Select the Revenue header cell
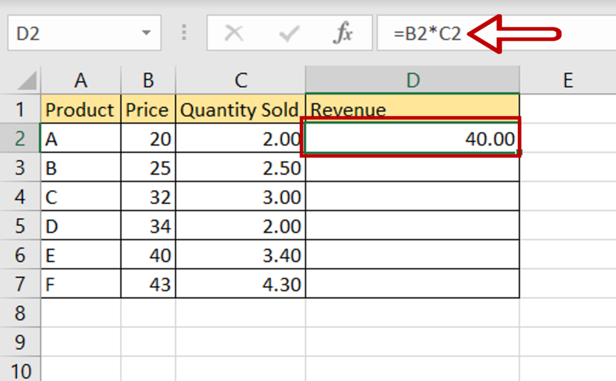 tap(413, 109)
